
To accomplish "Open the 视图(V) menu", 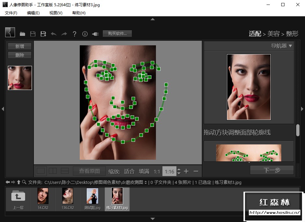I will click(56, 13).
